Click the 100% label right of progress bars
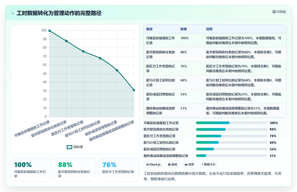Viewport: 297px width, 192px height. click(x=274, y=123)
